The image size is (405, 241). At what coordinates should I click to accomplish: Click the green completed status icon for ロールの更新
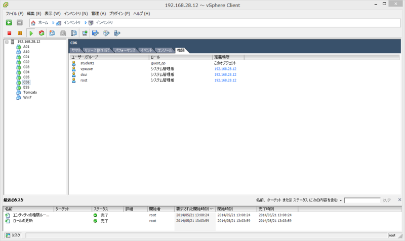click(x=95, y=221)
